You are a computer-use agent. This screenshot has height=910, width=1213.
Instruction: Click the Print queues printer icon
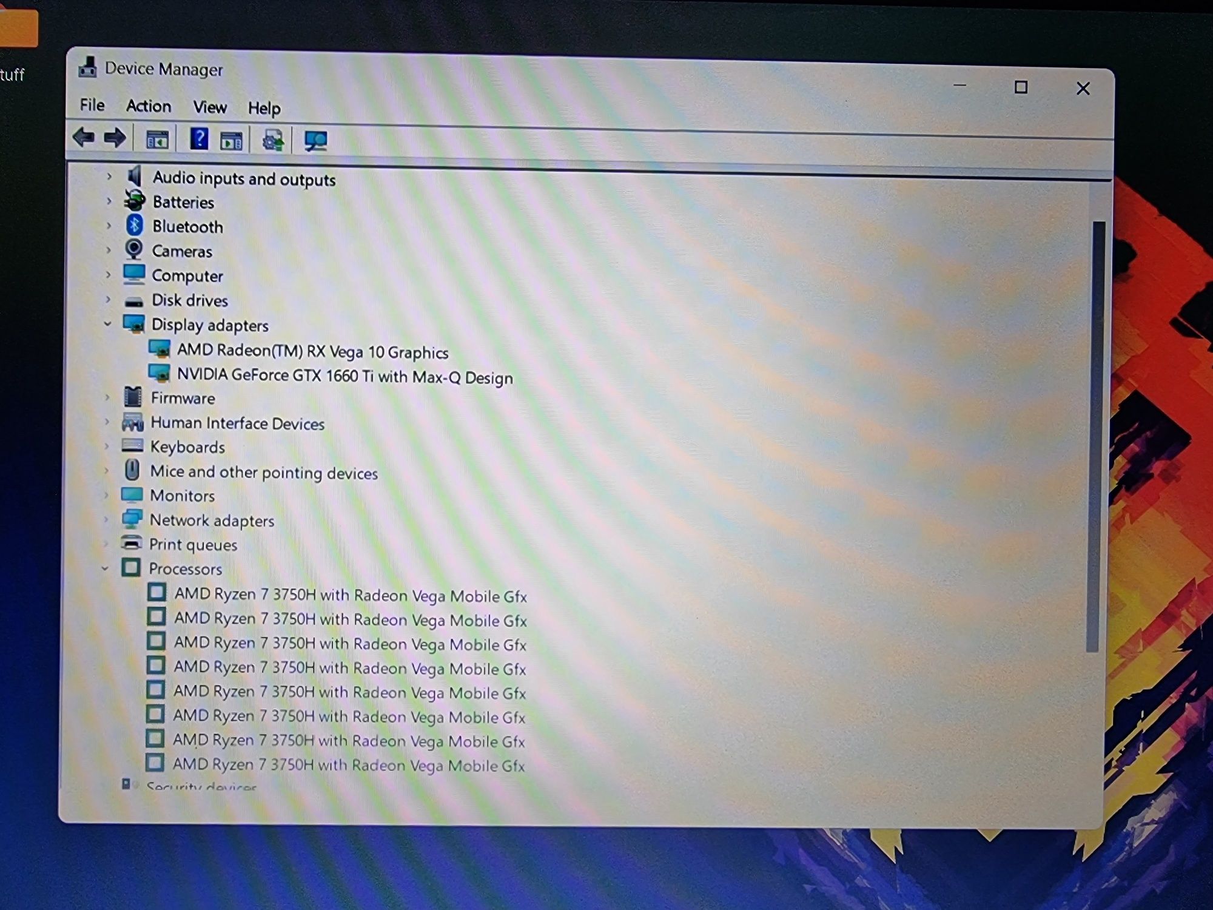pos(131,542)
